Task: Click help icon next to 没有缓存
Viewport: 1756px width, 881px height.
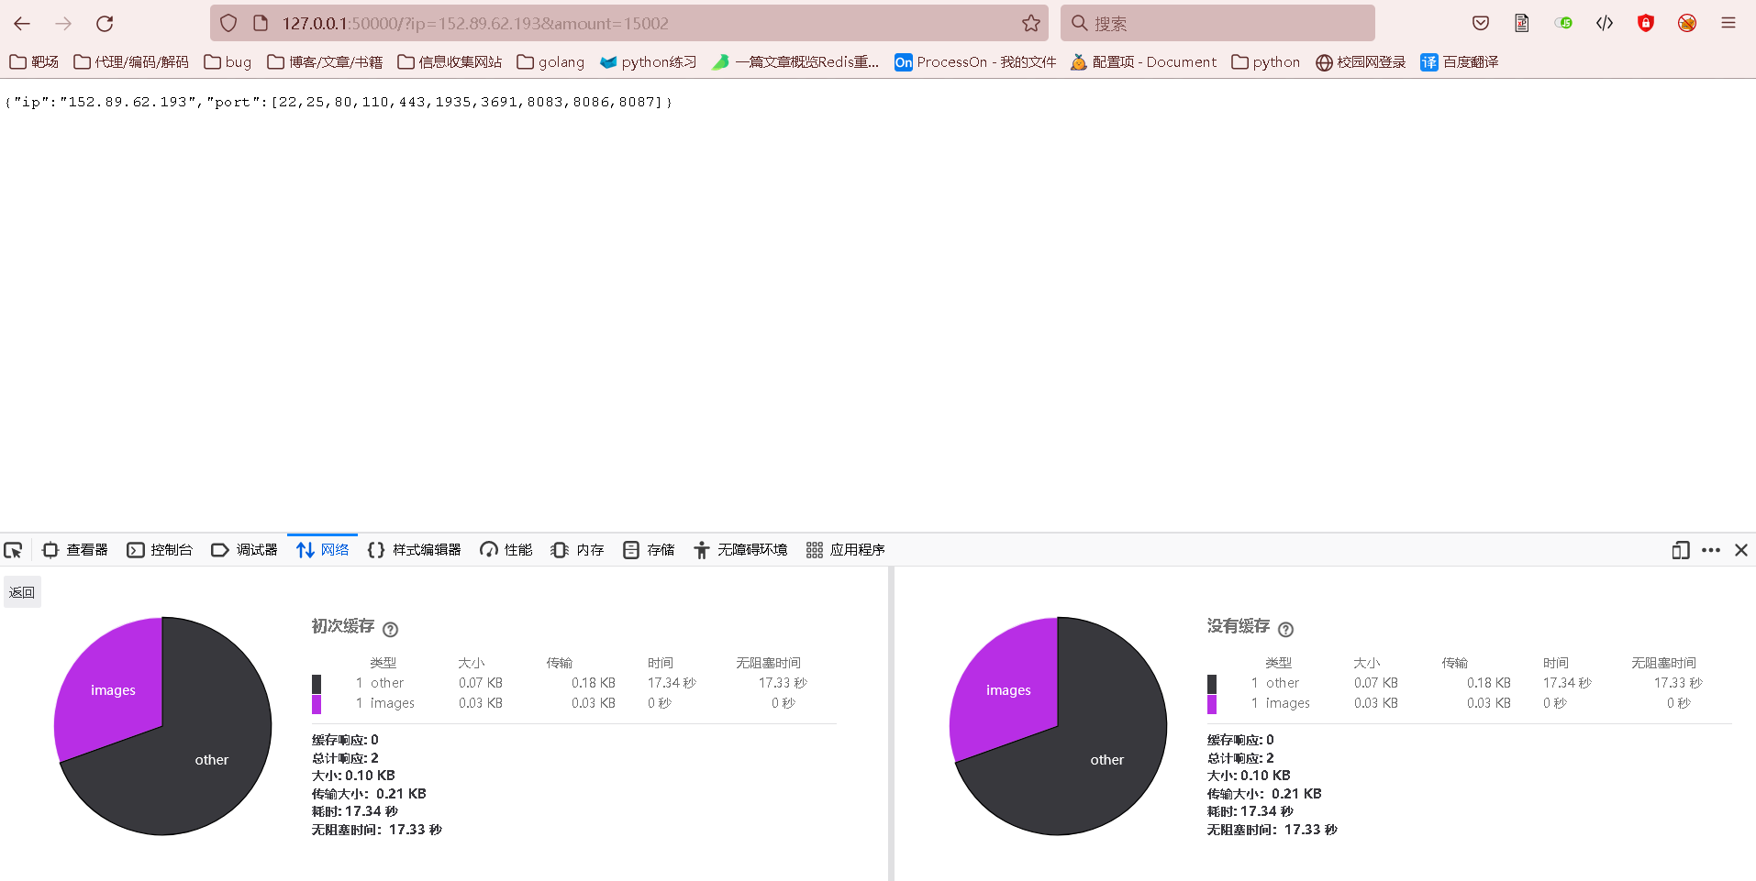Action: [1285, 630]
